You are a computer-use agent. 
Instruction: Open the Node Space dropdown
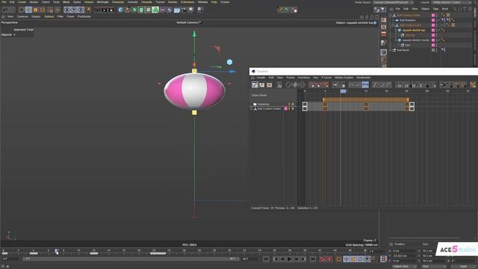pos(394,2)
